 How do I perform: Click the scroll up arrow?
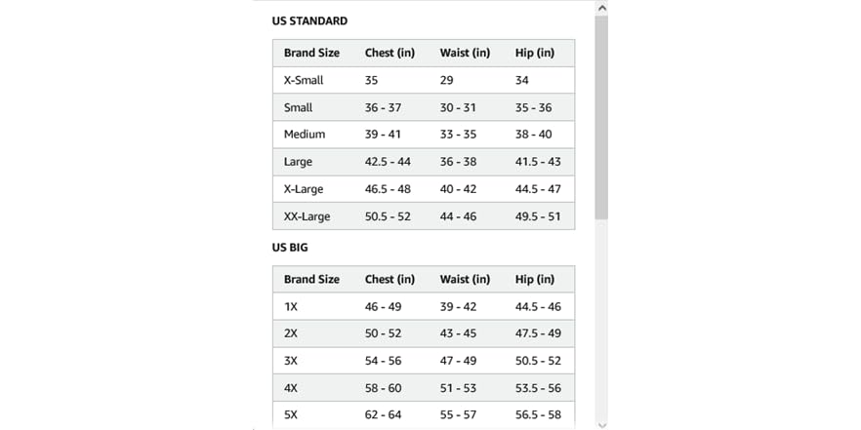601,8
